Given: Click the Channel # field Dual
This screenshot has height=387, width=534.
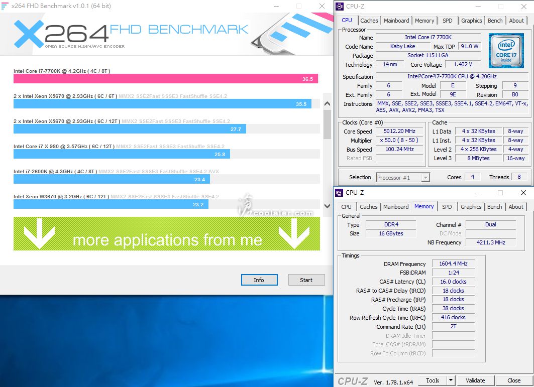Looking at the screenshot, I should click(x=491, y=224).
